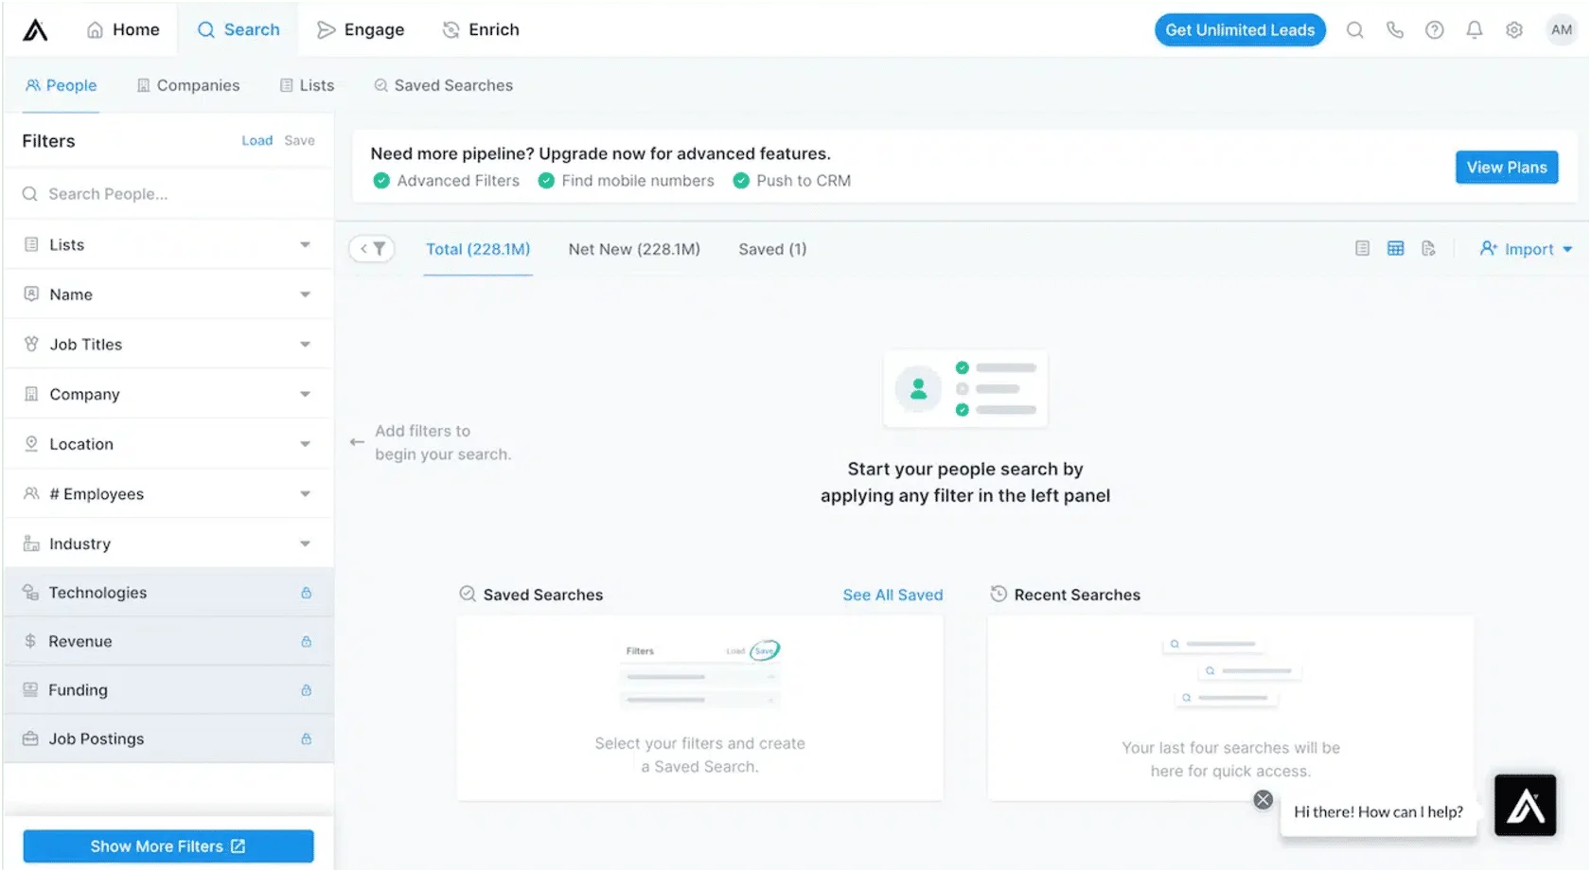
Task: Click the lock icon on Revenue filter
Action: coord(306,642)
